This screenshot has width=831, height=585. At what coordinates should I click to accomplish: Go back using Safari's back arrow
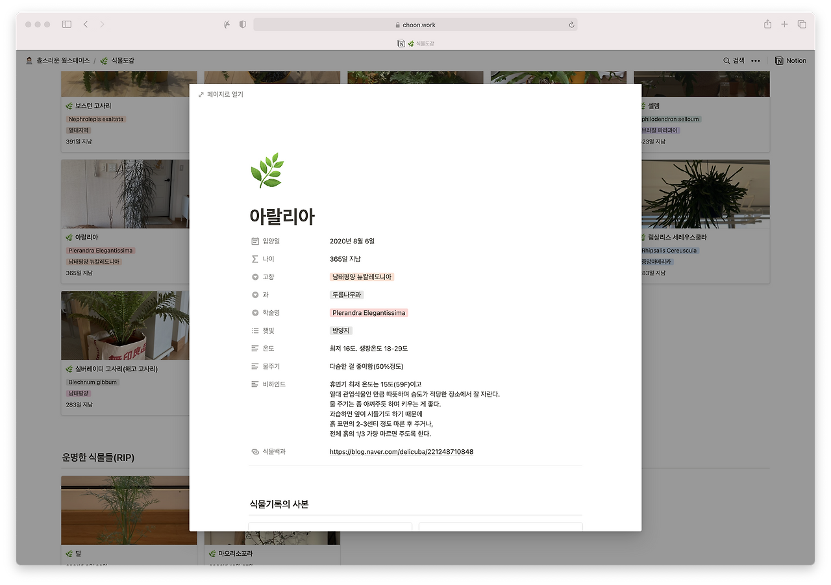tap(86, 24)
